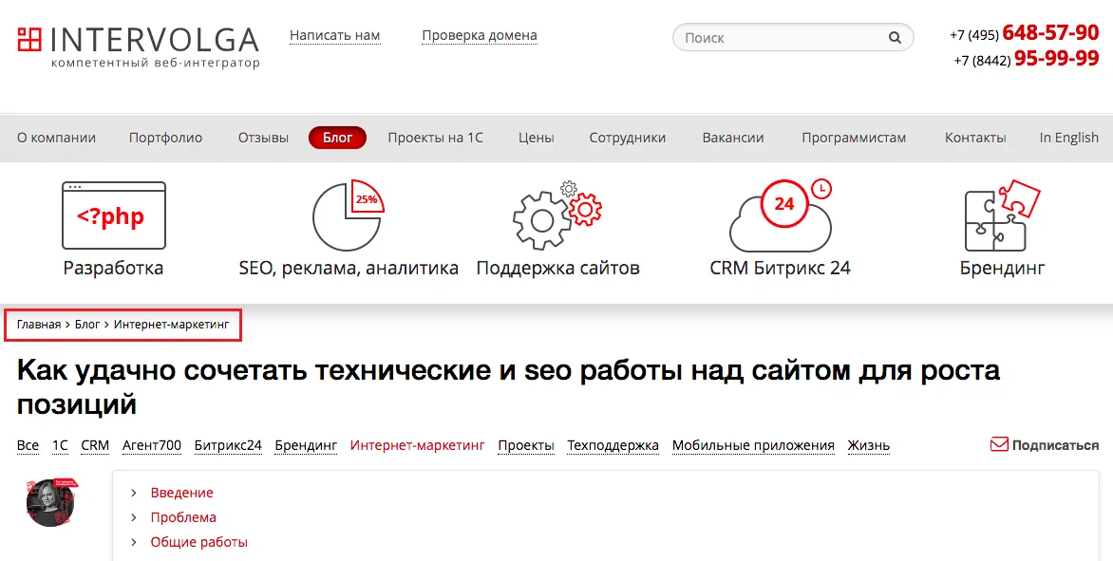Viewport: 1113px width, 561px height.
Task: Open Главная from the breadcrumbs
Action: (37, 325)
